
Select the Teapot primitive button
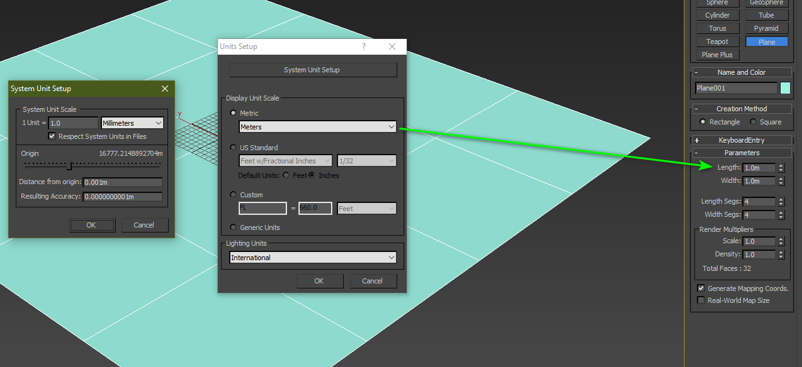(717, 41)
